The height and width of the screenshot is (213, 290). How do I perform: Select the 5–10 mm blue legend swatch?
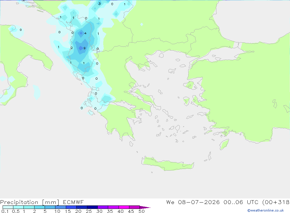[x=50, y=207]
